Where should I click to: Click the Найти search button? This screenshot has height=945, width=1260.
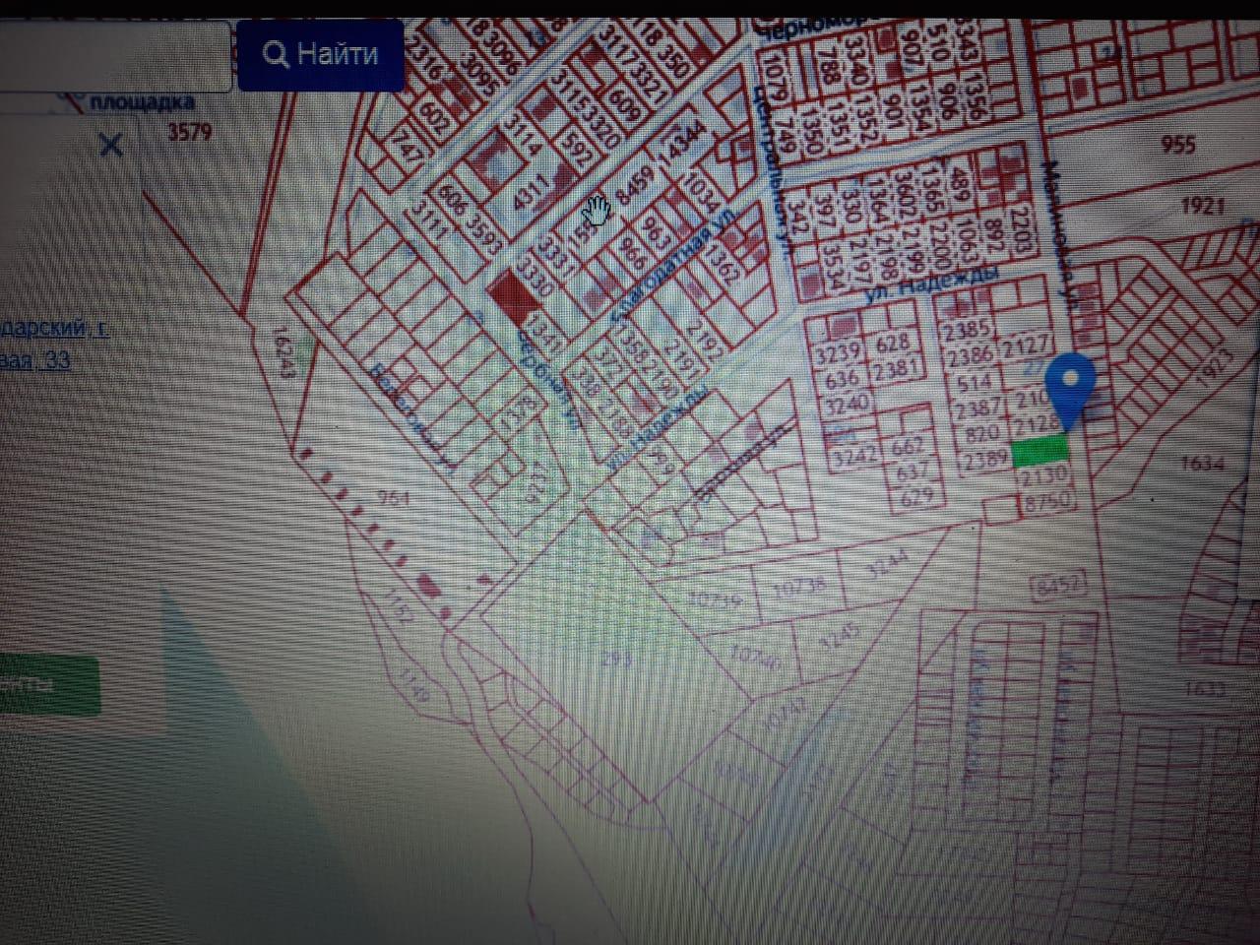click(x=321, y=54)
